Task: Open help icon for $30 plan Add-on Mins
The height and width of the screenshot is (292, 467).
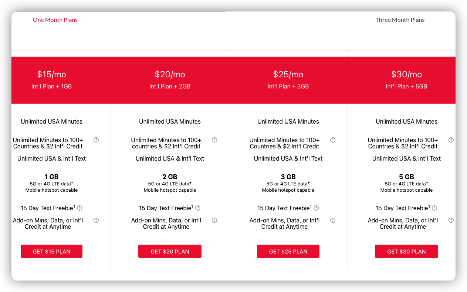Action: pyautogui.click(x=451, y=220)
